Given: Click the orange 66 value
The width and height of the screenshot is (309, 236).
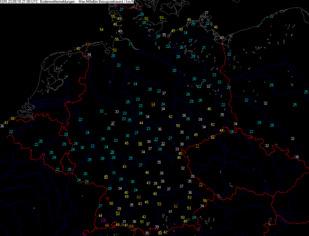Looking at the screenshot, I should [x=107, y=225].
